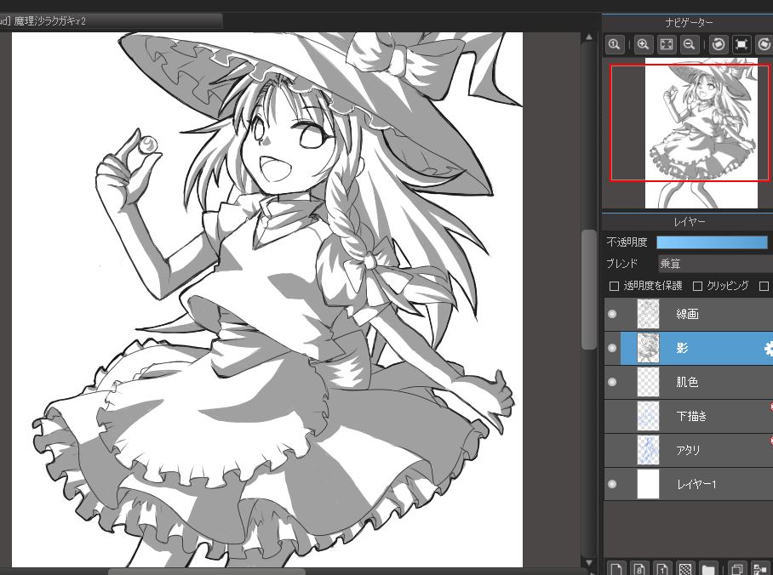
Task: Reset canvas rotation in Navigator
Action: point(742,44)
